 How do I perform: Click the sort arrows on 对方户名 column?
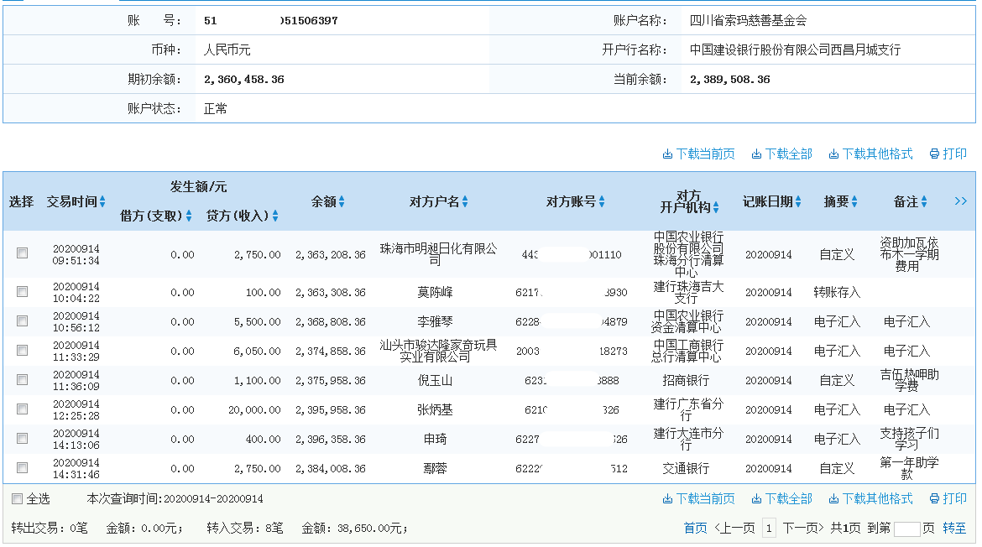(x=463, y=201)
